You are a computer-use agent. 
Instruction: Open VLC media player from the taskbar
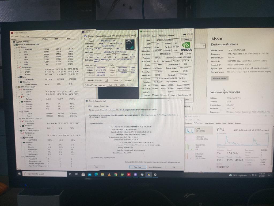point(109,174)
